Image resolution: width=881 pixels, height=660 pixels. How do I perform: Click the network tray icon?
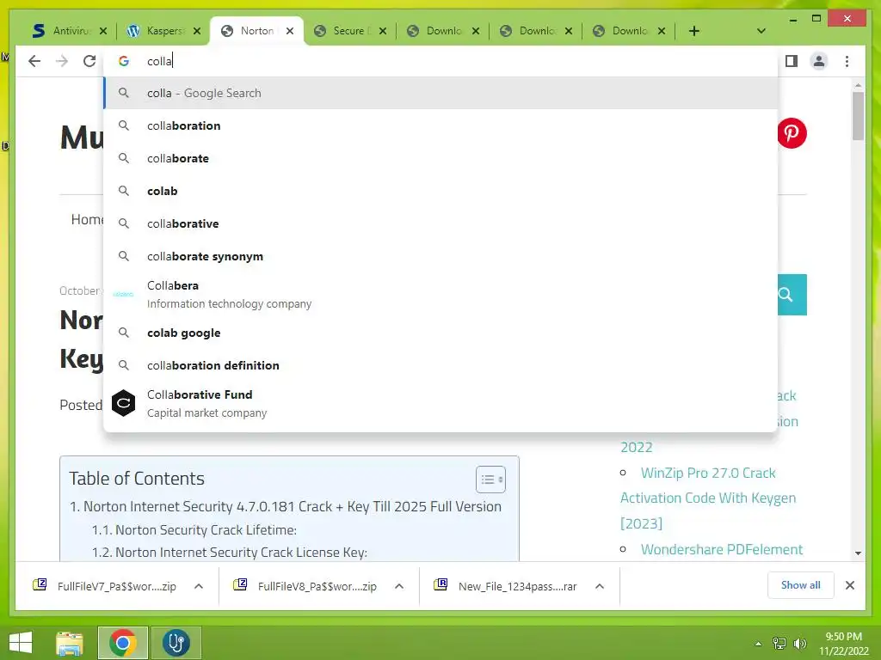coord(779,644)
